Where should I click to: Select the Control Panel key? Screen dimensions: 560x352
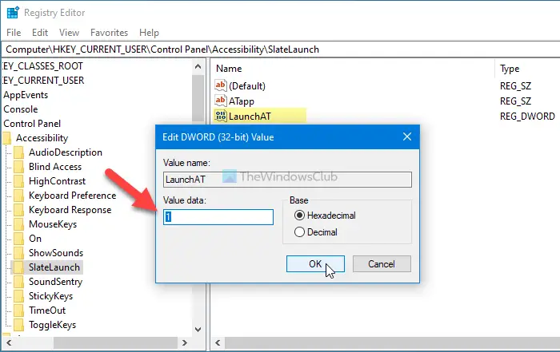(32, 124)
